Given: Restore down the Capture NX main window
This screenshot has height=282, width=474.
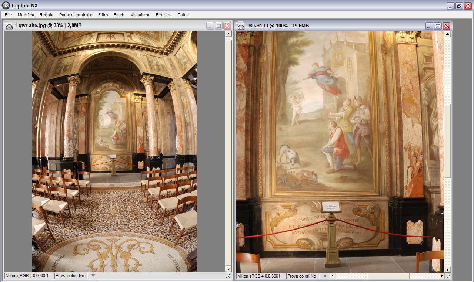Looking at the screenshot, I should click(459, 6).
